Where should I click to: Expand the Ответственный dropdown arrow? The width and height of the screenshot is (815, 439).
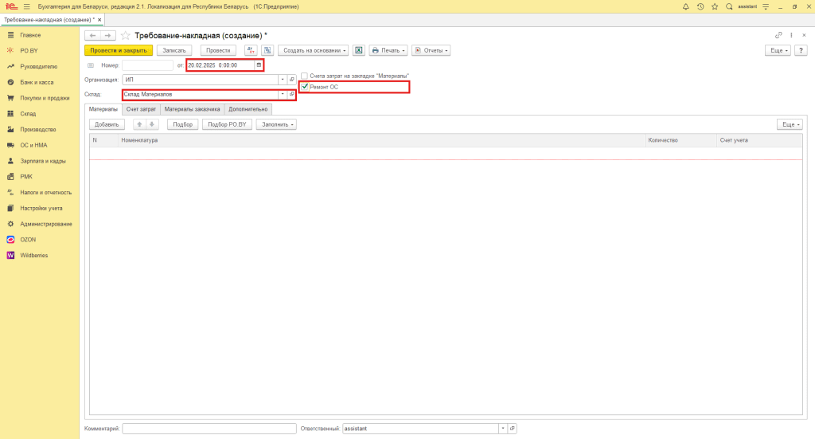503,429
